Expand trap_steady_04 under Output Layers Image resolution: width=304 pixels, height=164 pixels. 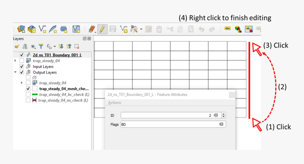click(x=22, y=83)
